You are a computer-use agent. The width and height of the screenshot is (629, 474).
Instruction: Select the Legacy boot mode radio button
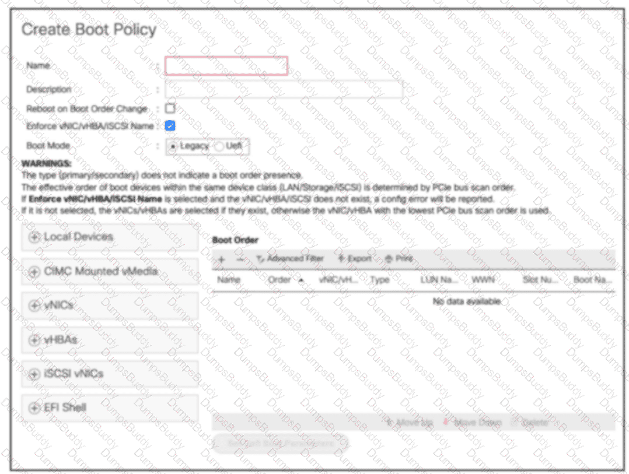click(x=173, y=146)
